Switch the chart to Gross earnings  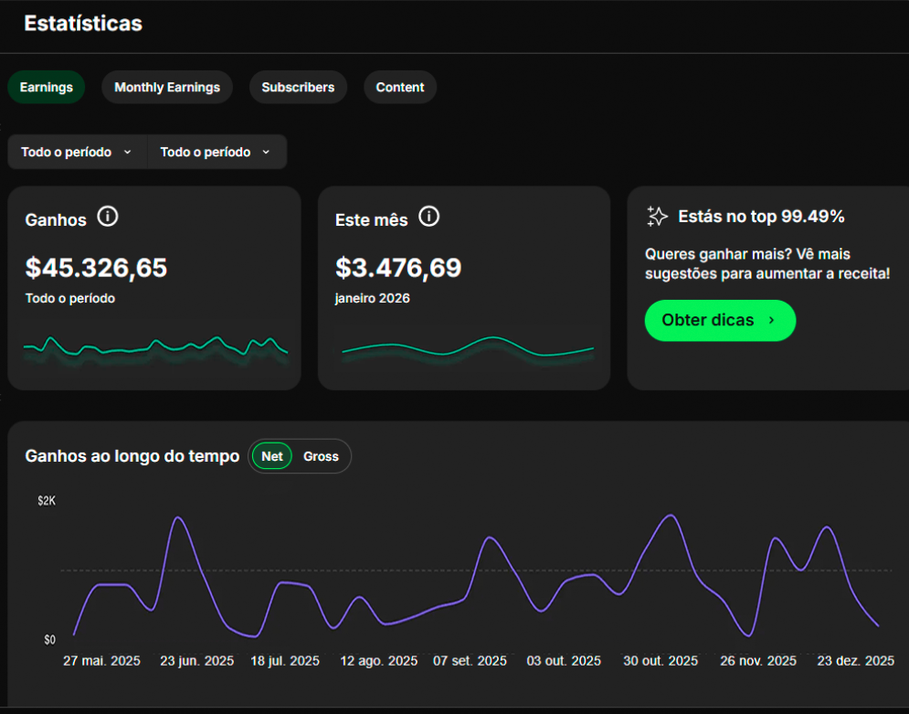[321, 456]
